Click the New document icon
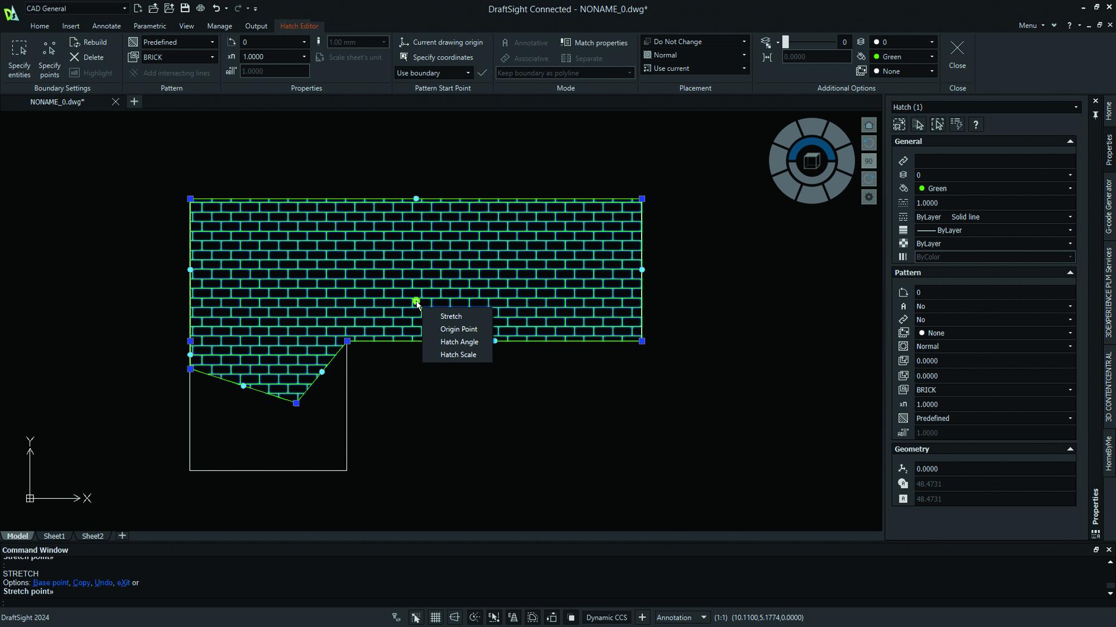The image size is (1116, 627). tap(138, 8)
